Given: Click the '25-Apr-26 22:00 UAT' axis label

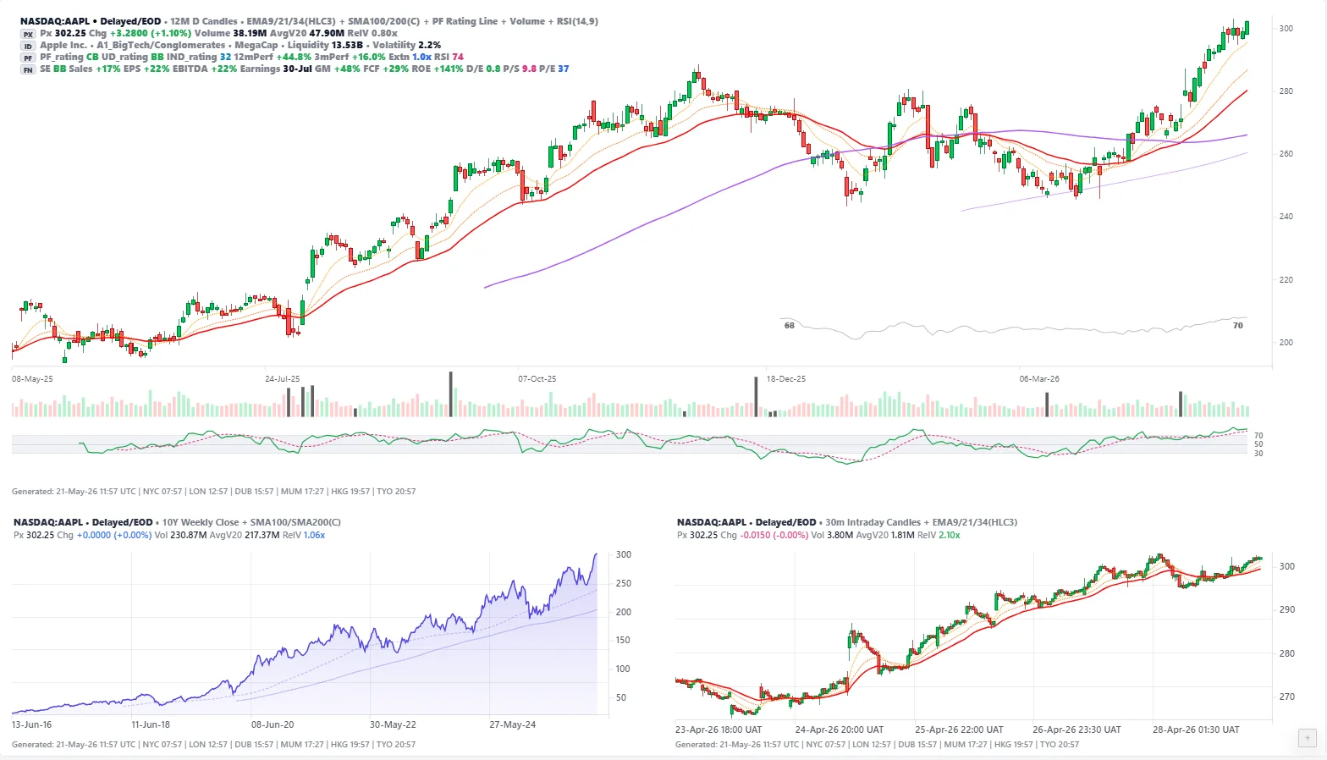Looking at the screenshot, I should pyautogui.click(x=959, y=730).
